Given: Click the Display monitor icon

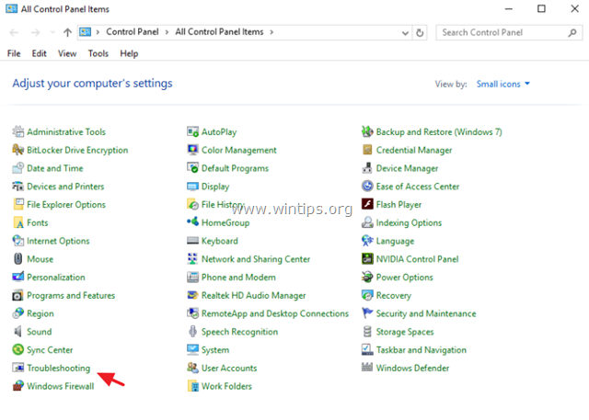Looking at the screenshot, I should 192,186.
